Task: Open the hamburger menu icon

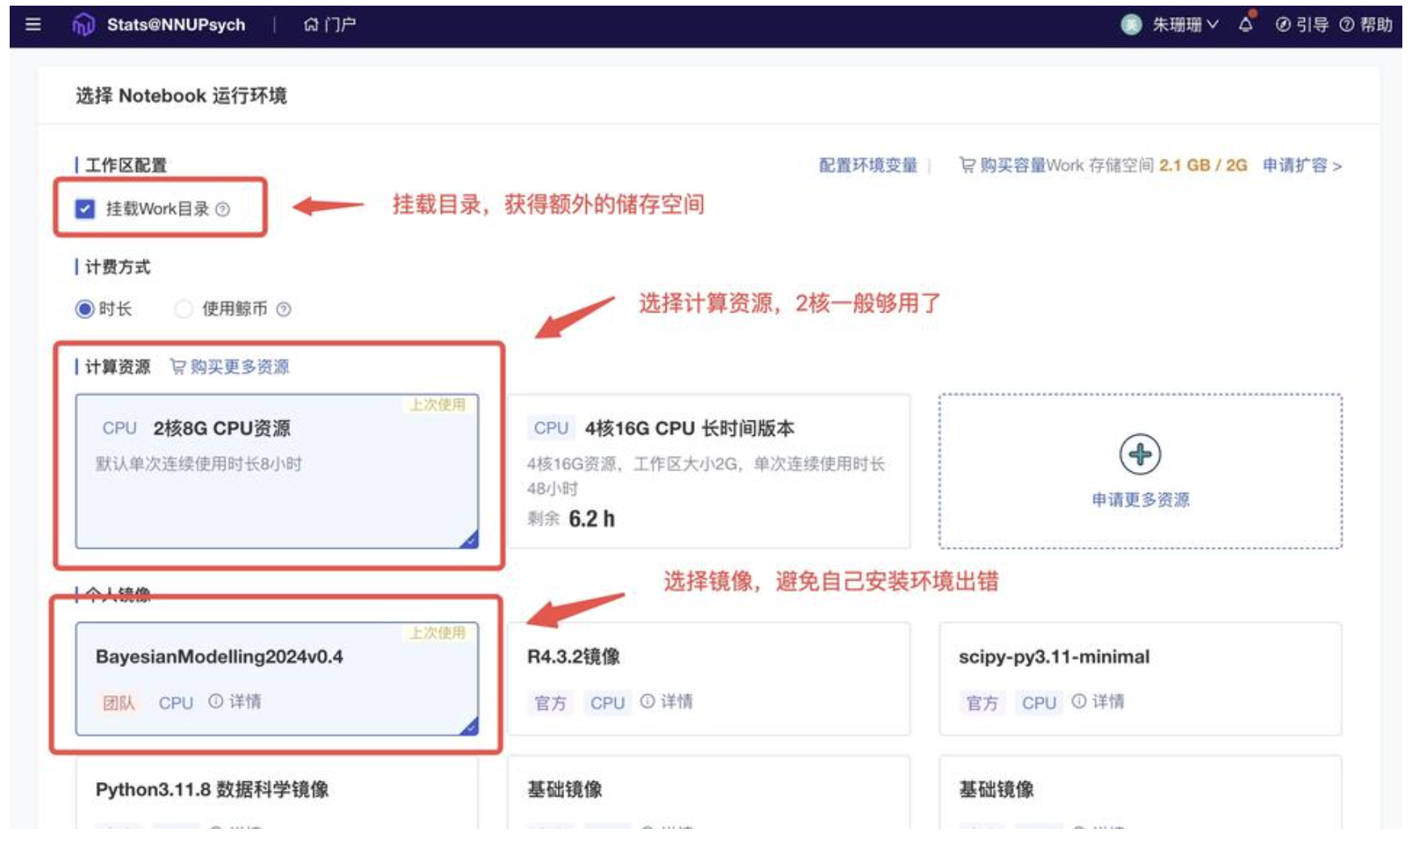Action: coord(33,24)
